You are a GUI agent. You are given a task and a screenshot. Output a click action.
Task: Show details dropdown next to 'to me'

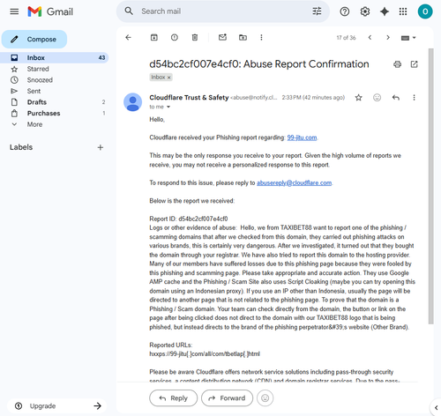[x=168, y=107]
